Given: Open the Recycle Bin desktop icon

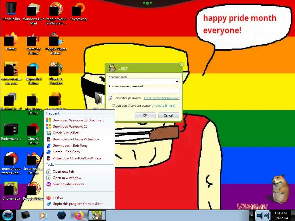Looking at the screenshot, I should (x=11, y=11).
